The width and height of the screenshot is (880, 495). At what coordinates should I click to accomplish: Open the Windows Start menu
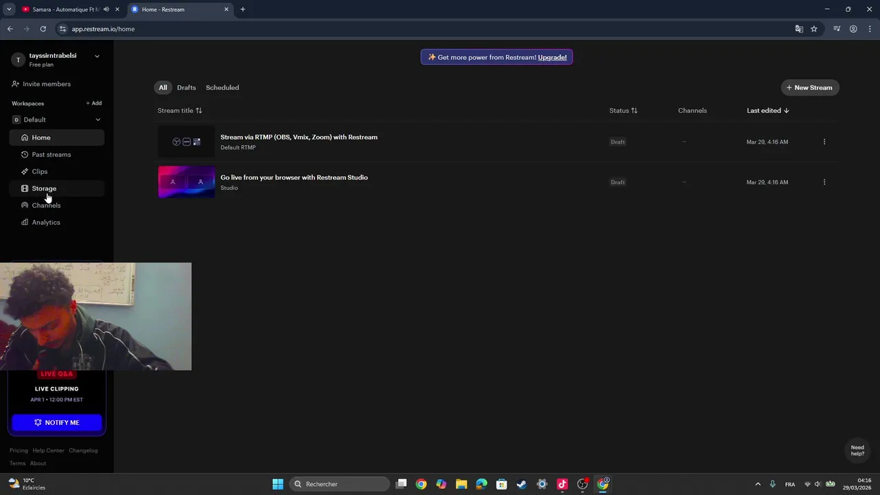[x=278, y=484]
